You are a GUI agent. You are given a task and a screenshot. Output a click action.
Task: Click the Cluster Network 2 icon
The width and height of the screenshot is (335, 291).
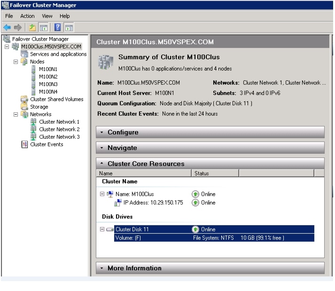(x=33, y=129)
